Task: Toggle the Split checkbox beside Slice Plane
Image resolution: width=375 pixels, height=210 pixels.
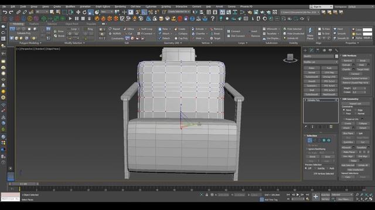Action: 357,134
